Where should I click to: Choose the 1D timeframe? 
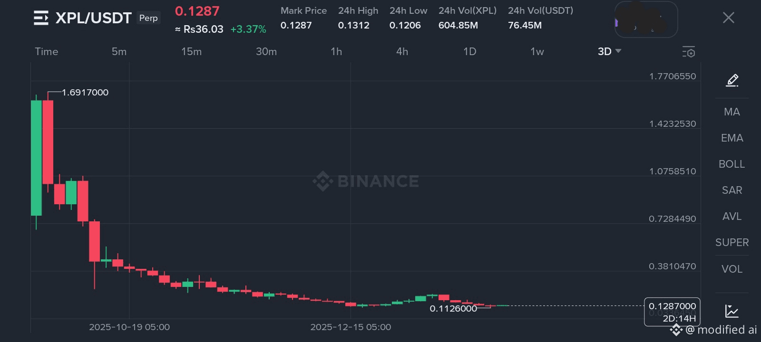pos(469,52)
